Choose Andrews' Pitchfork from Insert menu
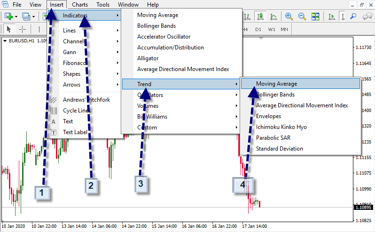Screen dimensions: 375x232 pos(85,100)
